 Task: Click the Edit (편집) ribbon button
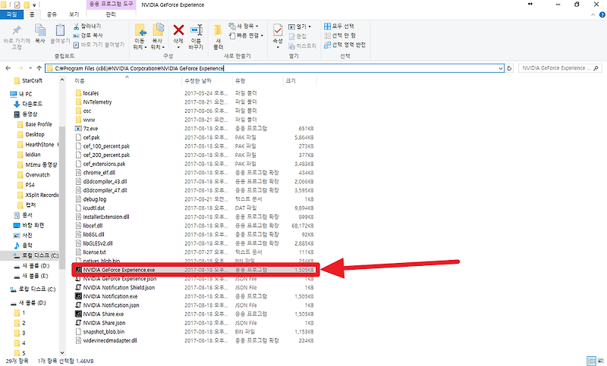coord(297,36)
